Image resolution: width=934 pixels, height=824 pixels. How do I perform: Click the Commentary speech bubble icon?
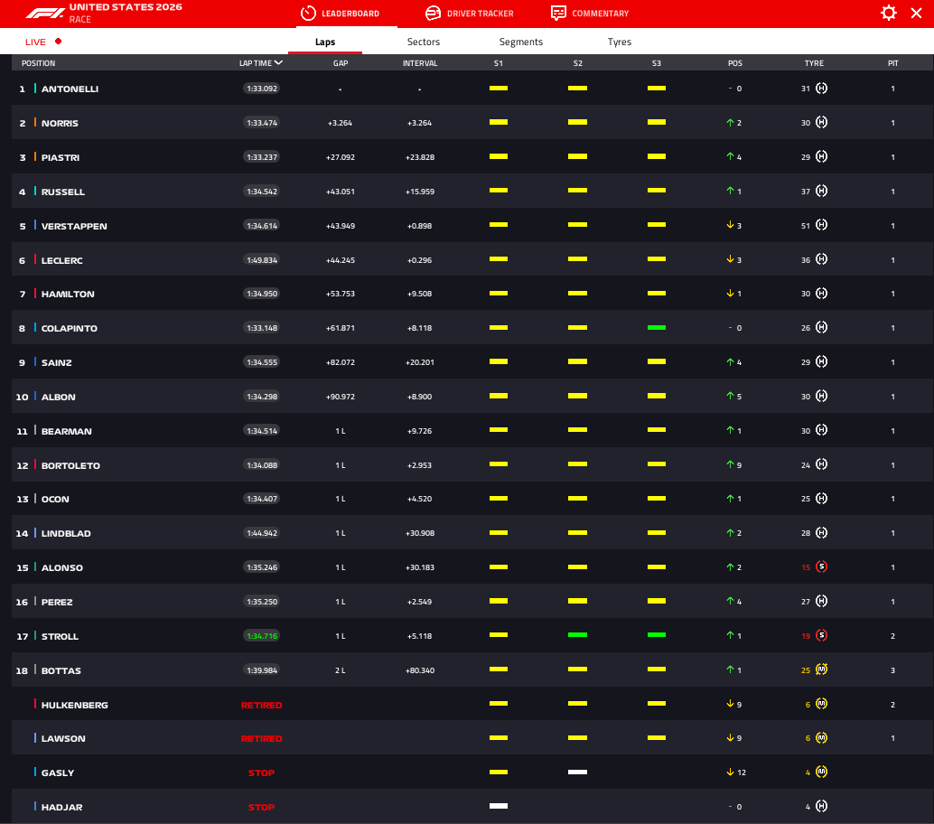(558, 14)
